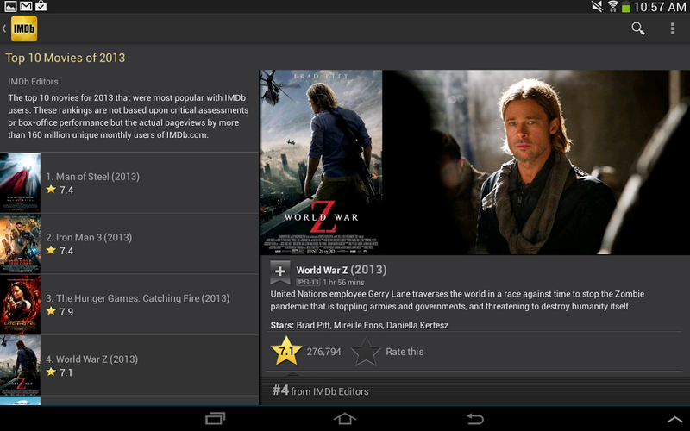Tap the empty Rate this star
Image resolution: width=690 pixels, height=431 pixels.
[365, 352]
